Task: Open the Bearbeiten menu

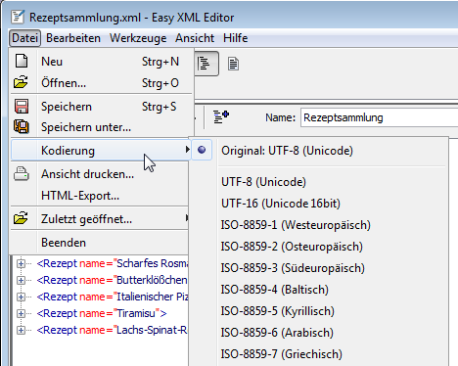Action: [x=73, y=38]
